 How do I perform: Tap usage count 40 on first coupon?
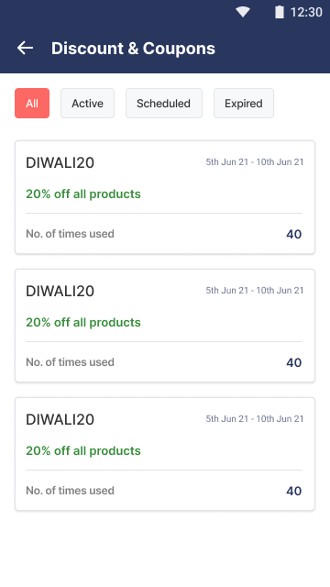[x=293, y=235]
